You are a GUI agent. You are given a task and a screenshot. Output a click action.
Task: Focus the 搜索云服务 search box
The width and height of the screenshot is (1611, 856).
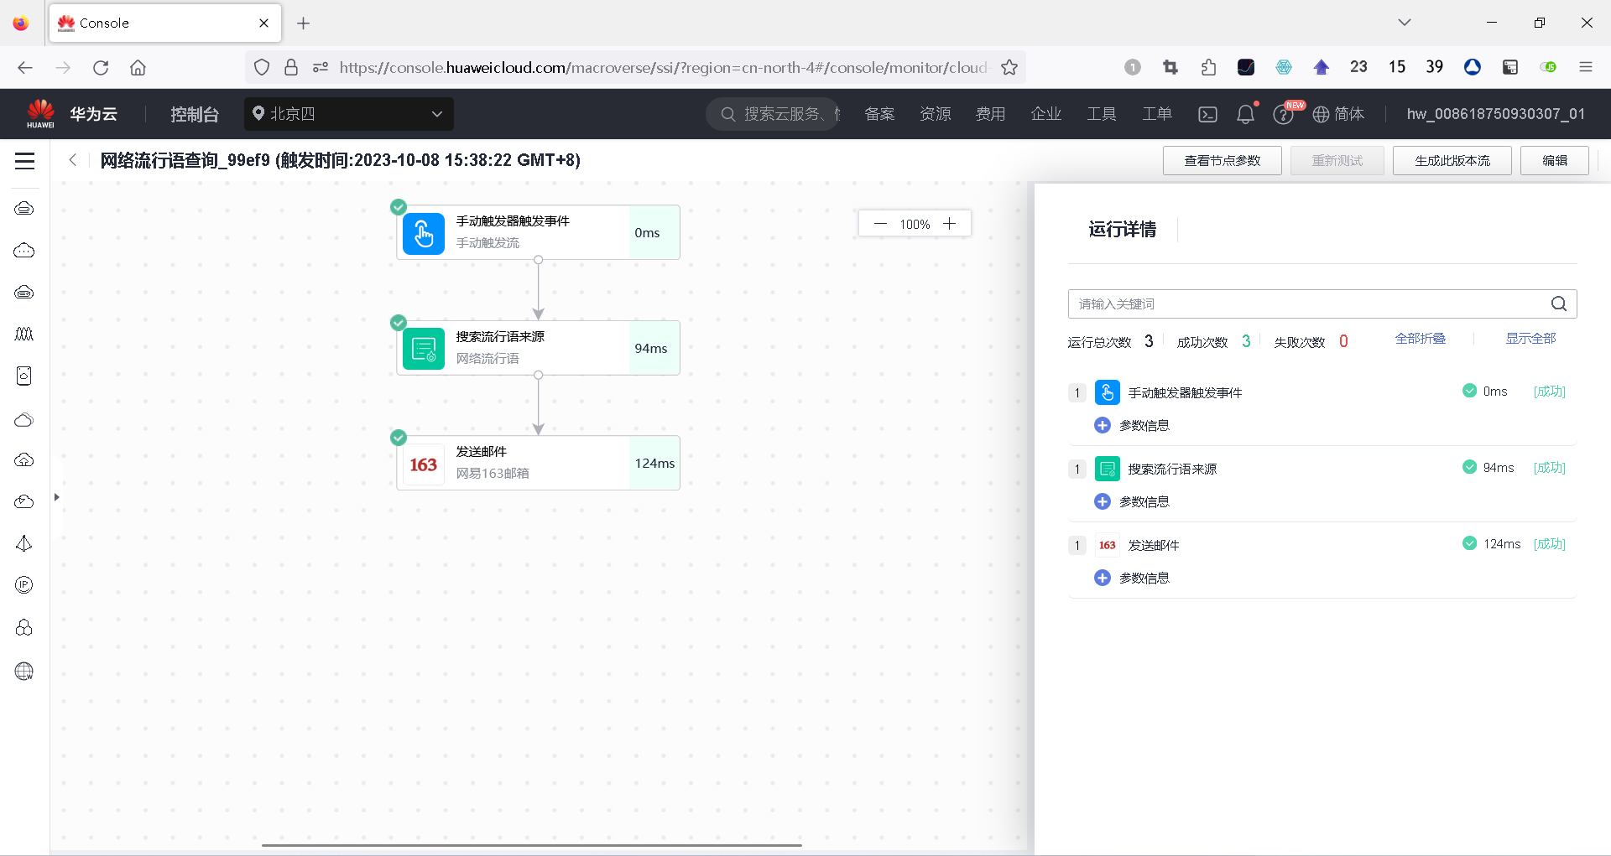[x=772, y=114]
